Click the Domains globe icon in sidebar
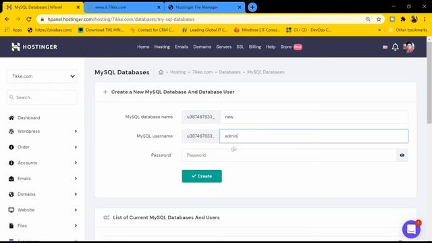The width and height of the screenshot is (432, 243). click(x=11, y=194)
